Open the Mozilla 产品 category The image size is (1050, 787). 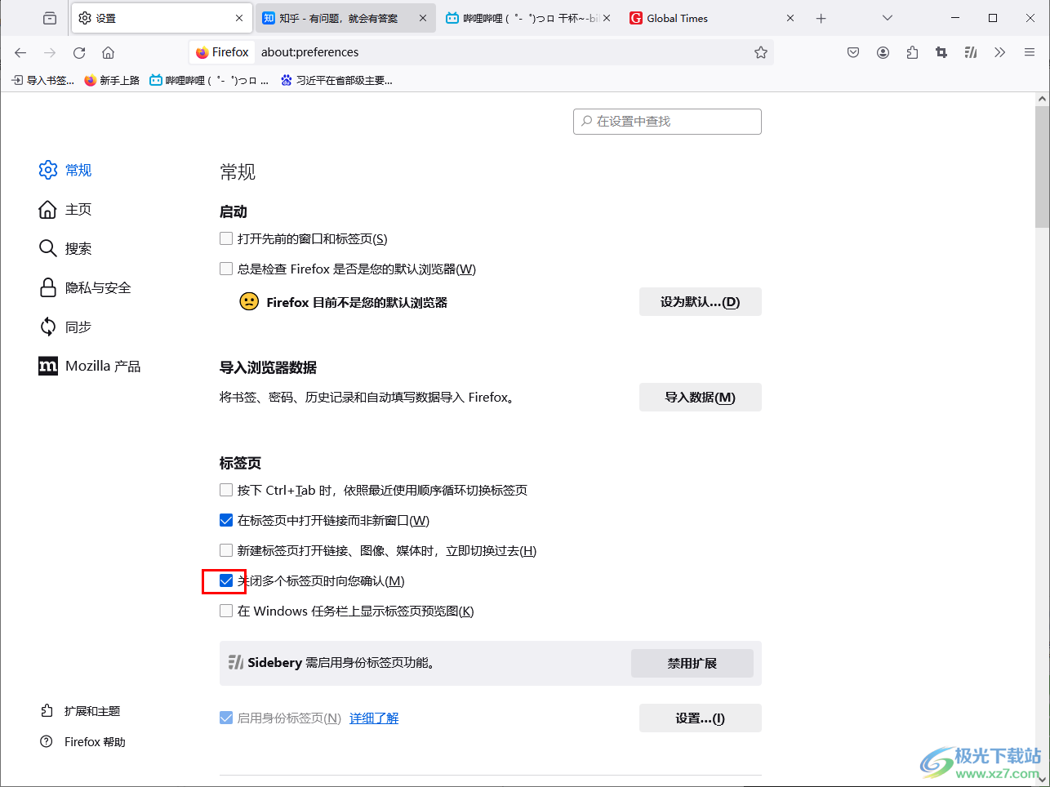click(90, 366)
